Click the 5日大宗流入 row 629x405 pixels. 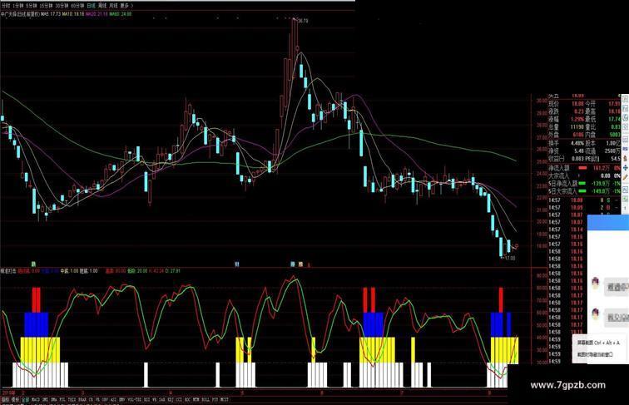click(x=584, y=190)
